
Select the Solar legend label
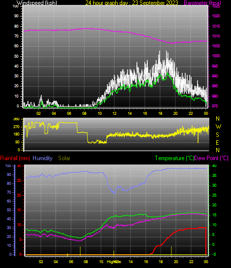click(64, 158)
